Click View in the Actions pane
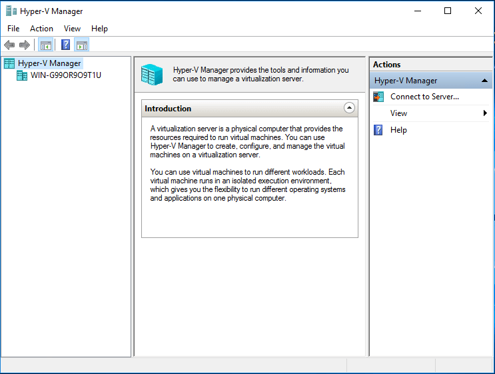The height and width of the screenshot is (374, 495). (x=398, y=113)
